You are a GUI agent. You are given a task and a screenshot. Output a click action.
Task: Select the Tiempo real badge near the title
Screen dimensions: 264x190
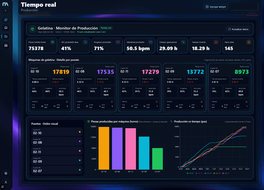coord(105,28)
